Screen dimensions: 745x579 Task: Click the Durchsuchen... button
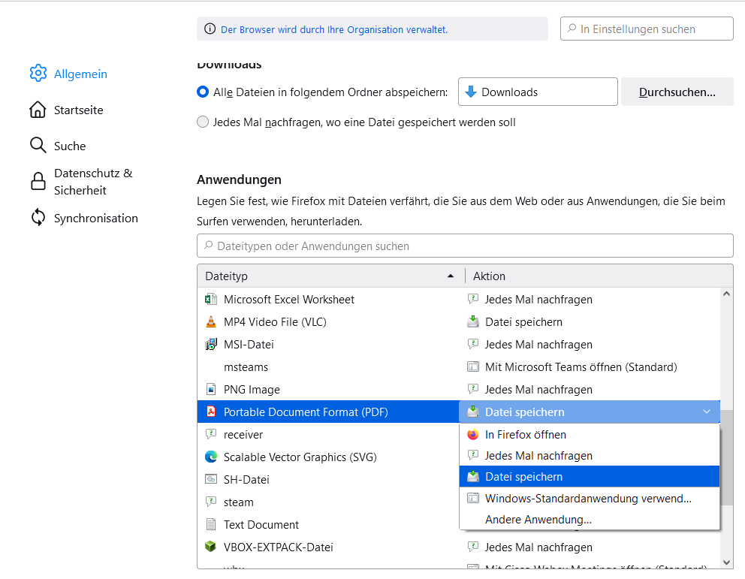tap(677, 92)
